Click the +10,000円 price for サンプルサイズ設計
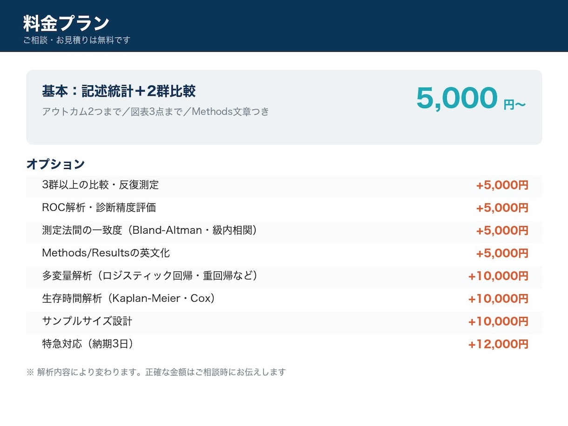Viewport: 568px width, 426px height. [498, 322]
